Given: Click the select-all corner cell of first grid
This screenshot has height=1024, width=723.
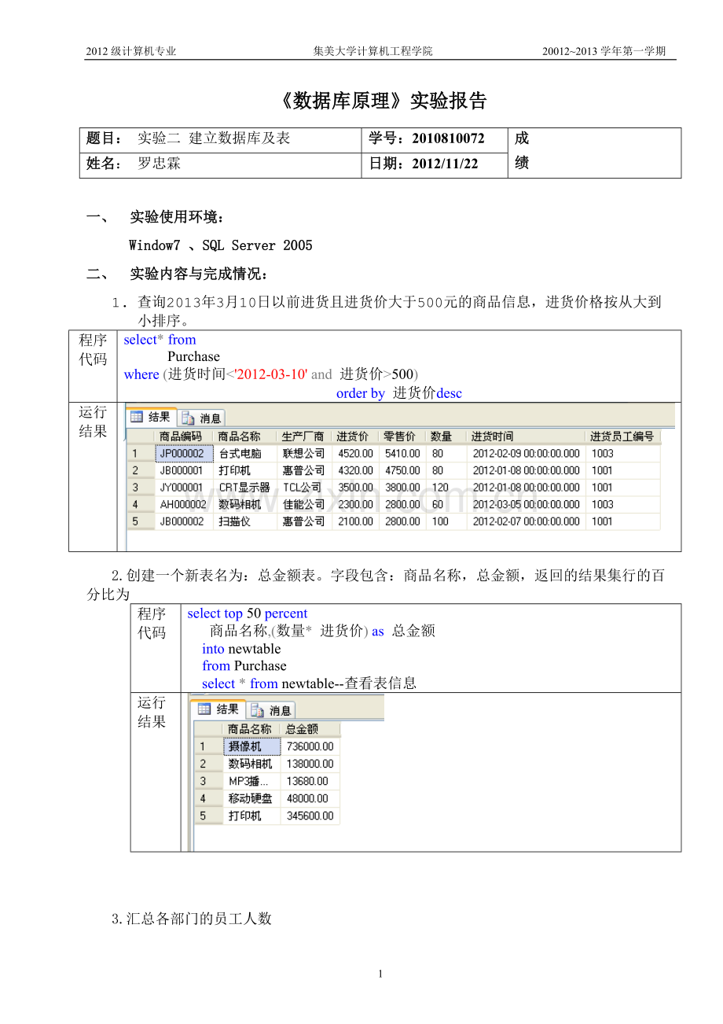Looking at the screenshot, I should [141, 436].
